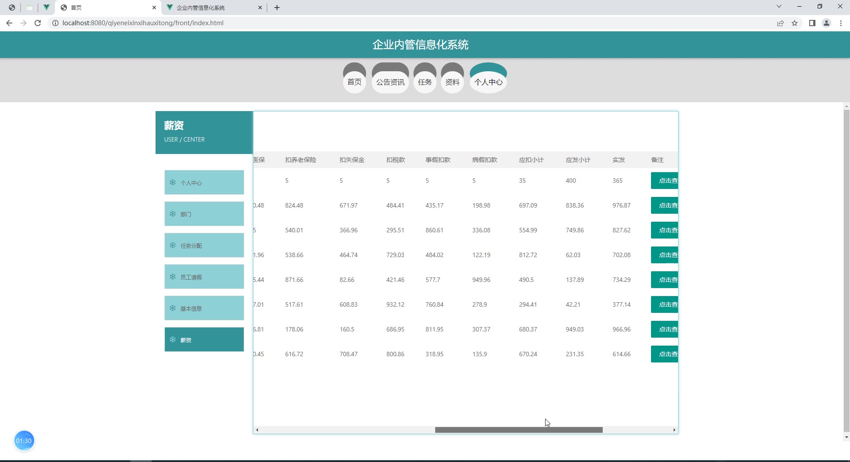Click the table's horizontal scrollbar right arrow
The width and height of the screenshot is (850, 462).
[674, 430]
